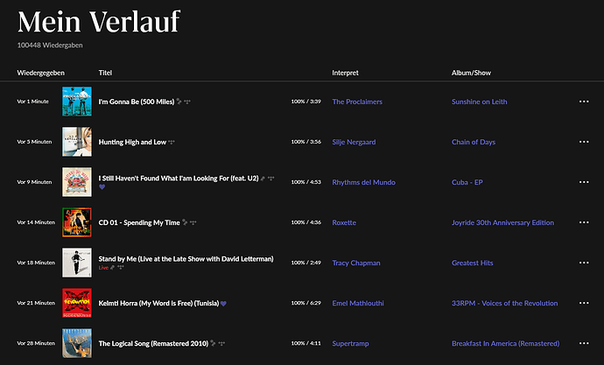Open artist Silje Nergaard

pos(354,142)
